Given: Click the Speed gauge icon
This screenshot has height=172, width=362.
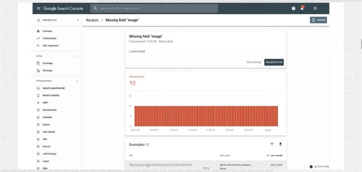Looking at the screenshot, I should click(38, 88).
